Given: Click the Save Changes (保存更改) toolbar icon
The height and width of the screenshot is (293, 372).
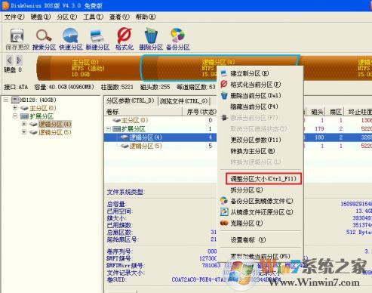Looking at the screenshot, I should pyautogui.click(x=17, y=35).
